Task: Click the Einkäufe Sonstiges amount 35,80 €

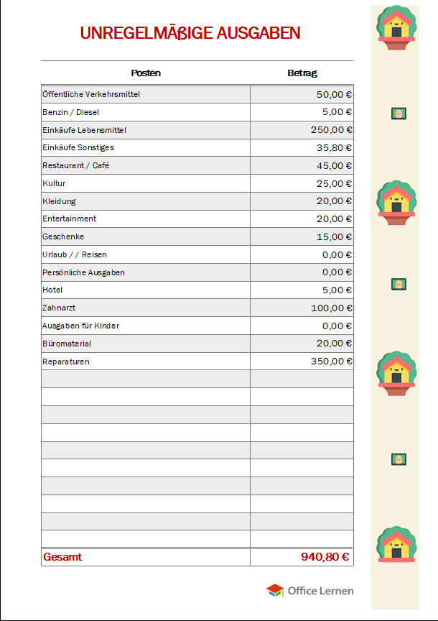Action: pyautogui.click(x=334, y=147)
